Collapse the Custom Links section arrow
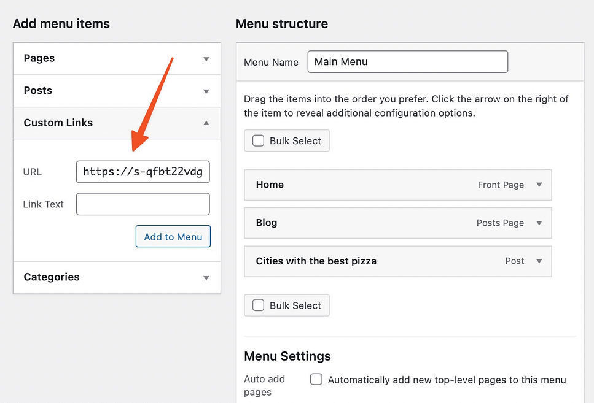Image resolution: width=594 pixels, height=403 pixels. pyautogui.click(x=206, y=123)
